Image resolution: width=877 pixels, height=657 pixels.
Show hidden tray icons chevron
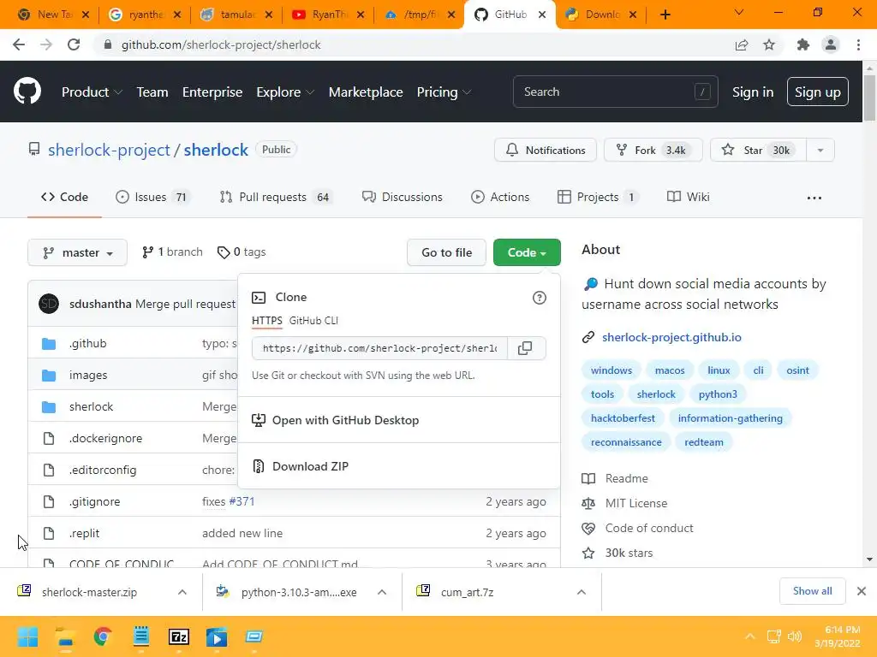750,636
